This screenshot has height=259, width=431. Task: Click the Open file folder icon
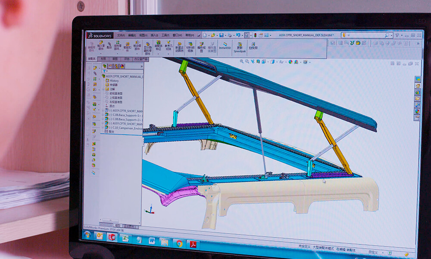click(x=213, y=35)
